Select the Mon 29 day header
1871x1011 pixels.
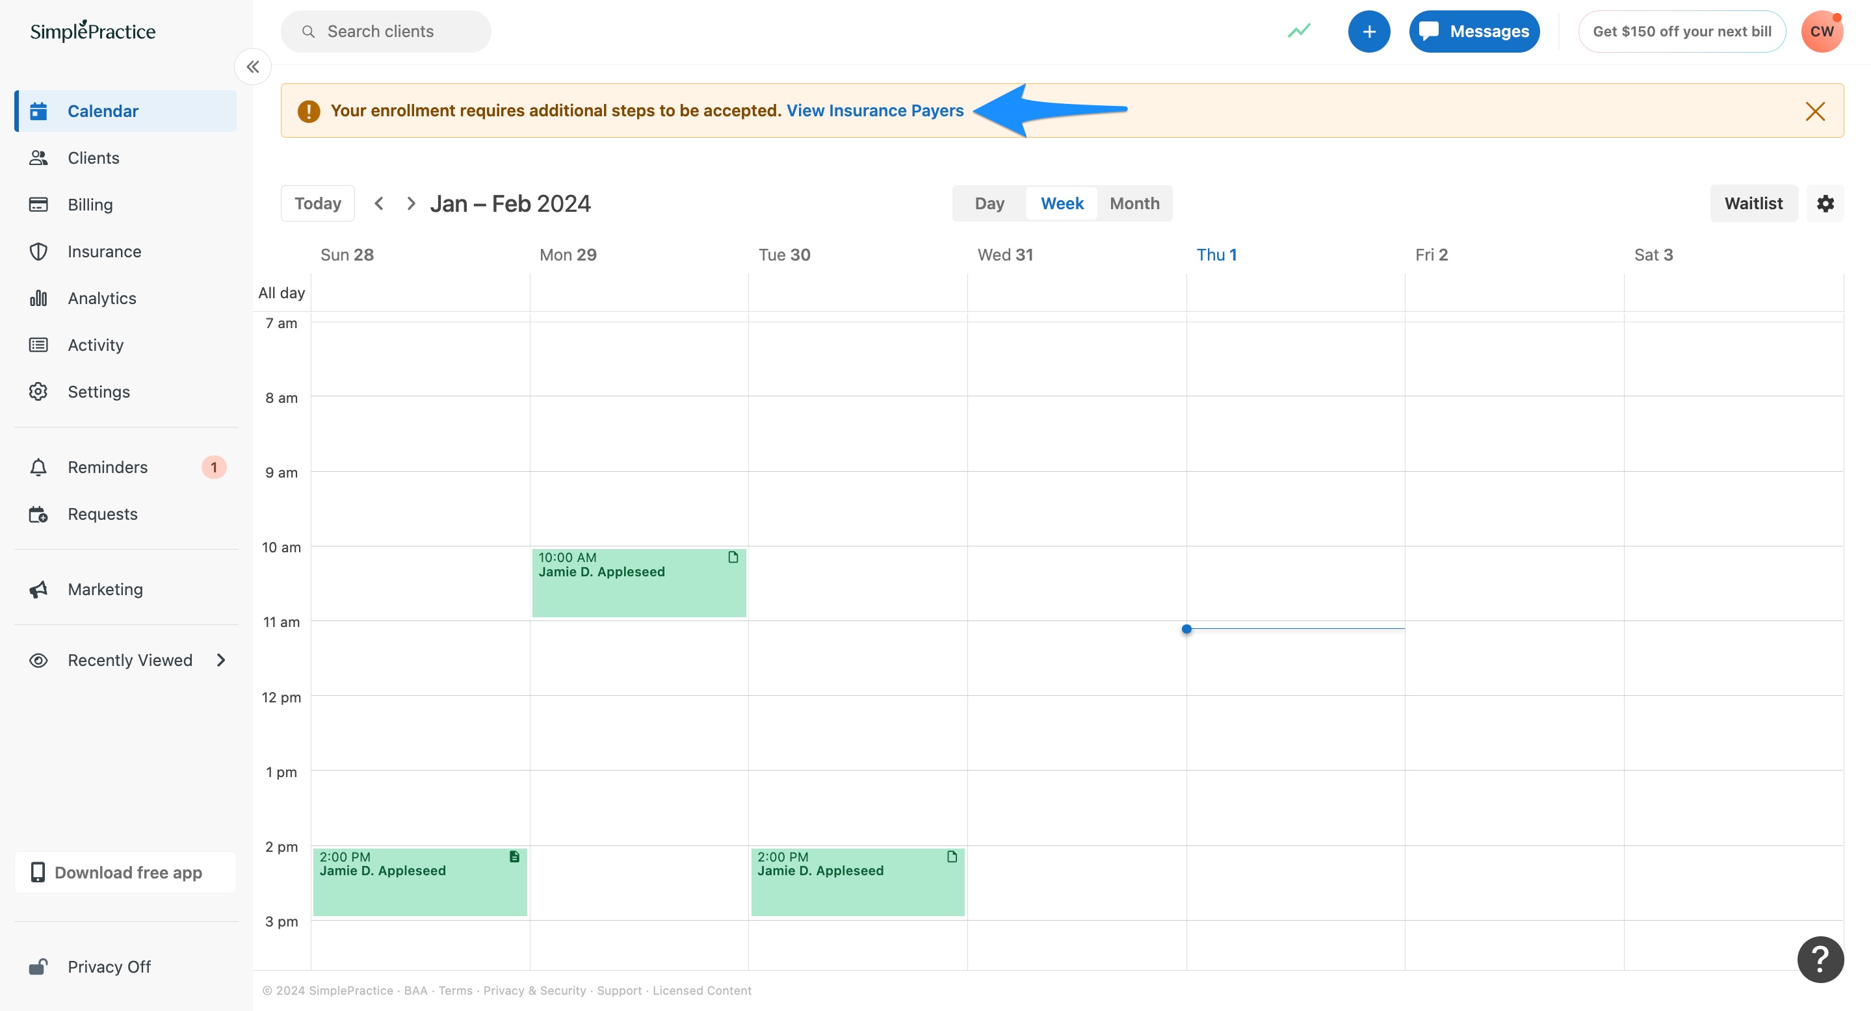click(x=568, y=255)
